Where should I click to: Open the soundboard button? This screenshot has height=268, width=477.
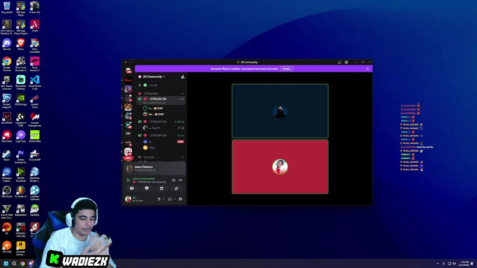pyautogui.click(x=177, y=188)
